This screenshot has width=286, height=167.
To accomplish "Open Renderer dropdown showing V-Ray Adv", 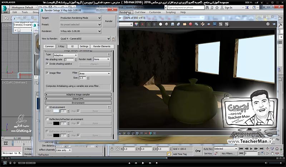I will point(80,31).
